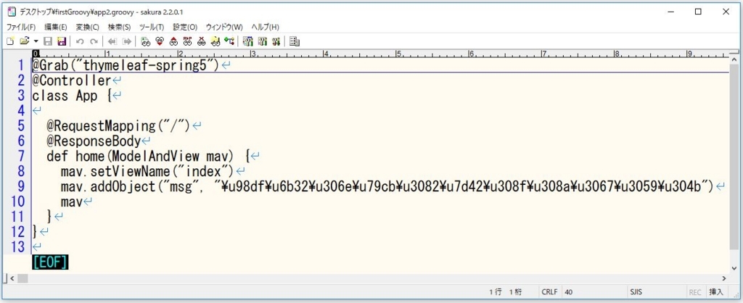This screenshot has height=303, width=743.
Task: Open a file using the folder icon
Action: pyautogui.click(x=25, y=41)
